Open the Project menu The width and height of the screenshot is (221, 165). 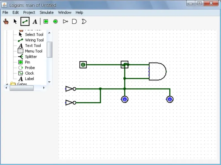[x=29, y=12]
